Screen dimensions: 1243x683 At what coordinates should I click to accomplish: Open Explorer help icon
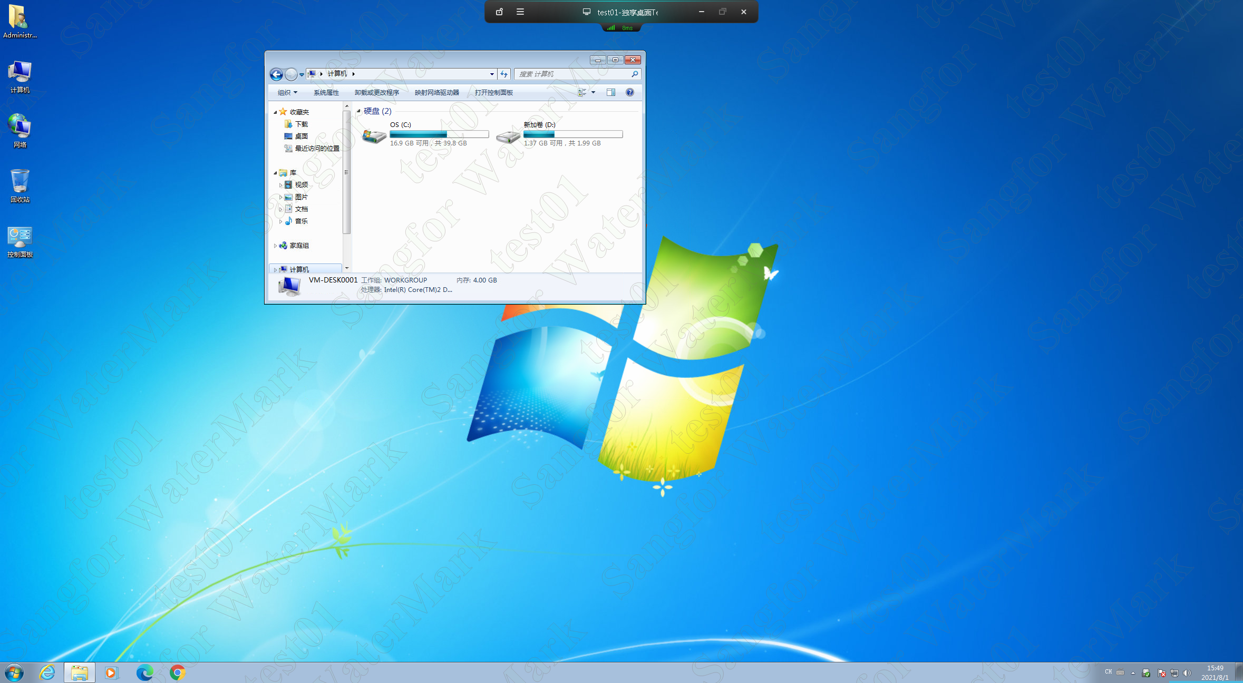click(x=630, y=93)
